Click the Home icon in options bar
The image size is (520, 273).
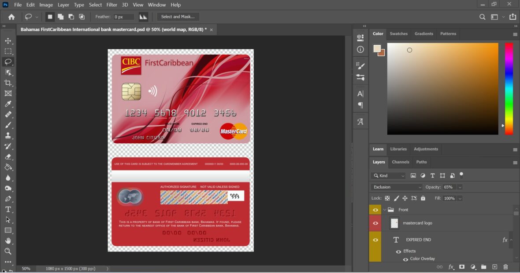11,17
